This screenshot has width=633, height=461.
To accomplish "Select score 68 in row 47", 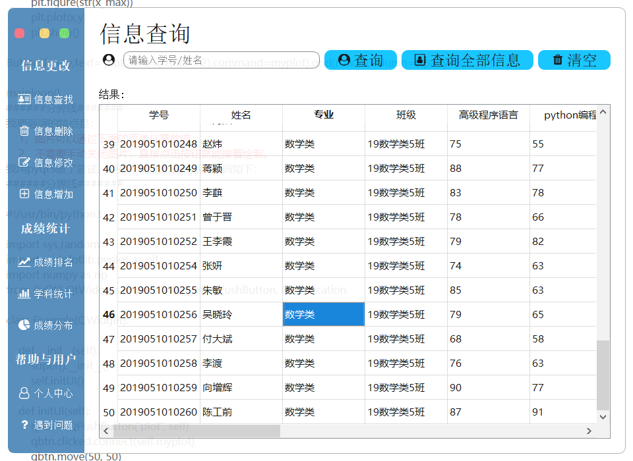I will tap(489, 339).
